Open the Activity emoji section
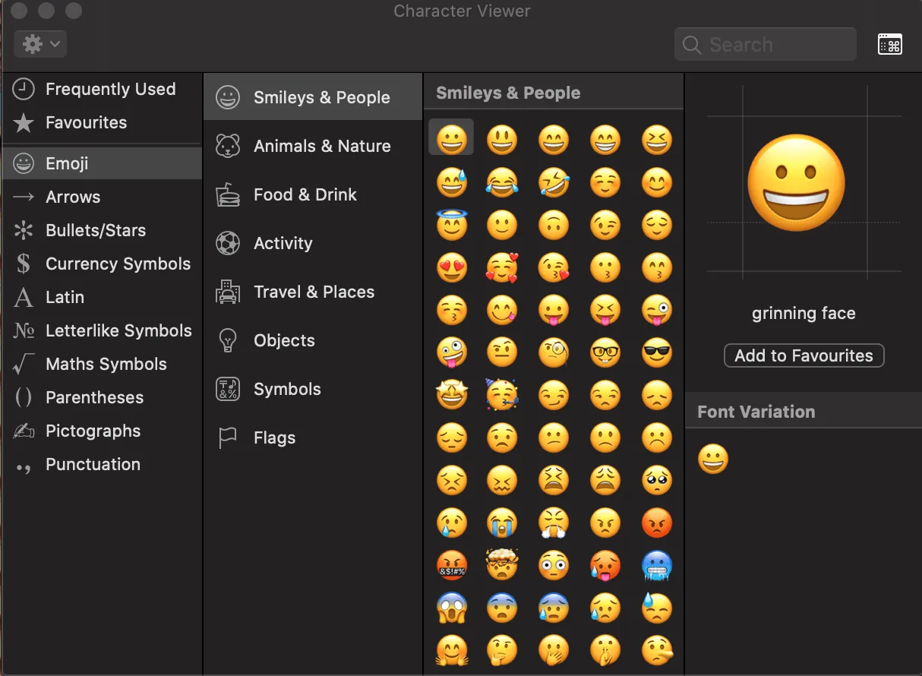The width and height of the screenshot is (922, 676). 313,243
